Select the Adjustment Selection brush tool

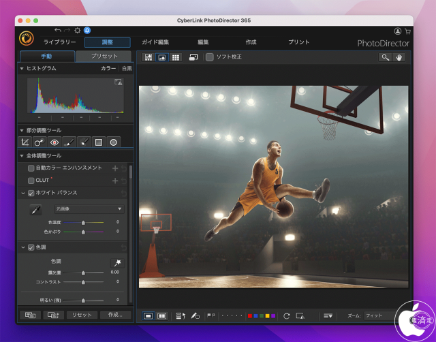click(x=84, y=142)
